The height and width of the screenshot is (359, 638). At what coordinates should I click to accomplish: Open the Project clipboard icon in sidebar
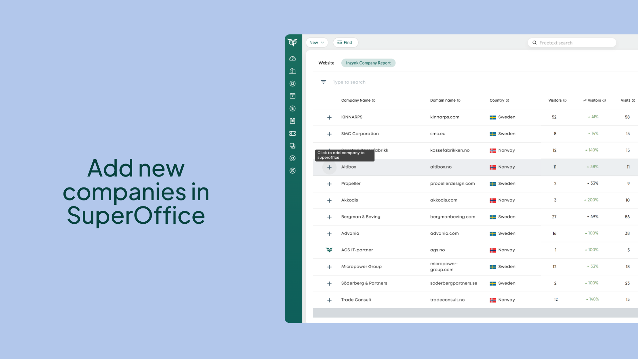click(292, 121)
